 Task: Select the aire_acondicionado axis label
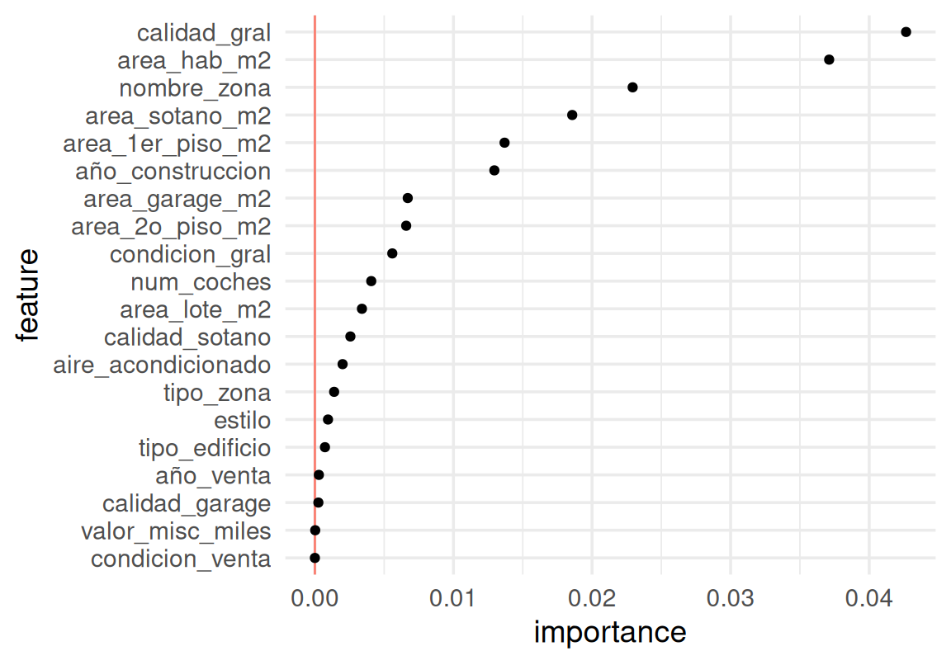point(162,365)
